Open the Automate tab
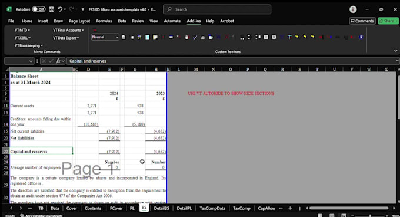Image resolution: width=400 pixels, height=217 pixels. (x=172, y=21)
